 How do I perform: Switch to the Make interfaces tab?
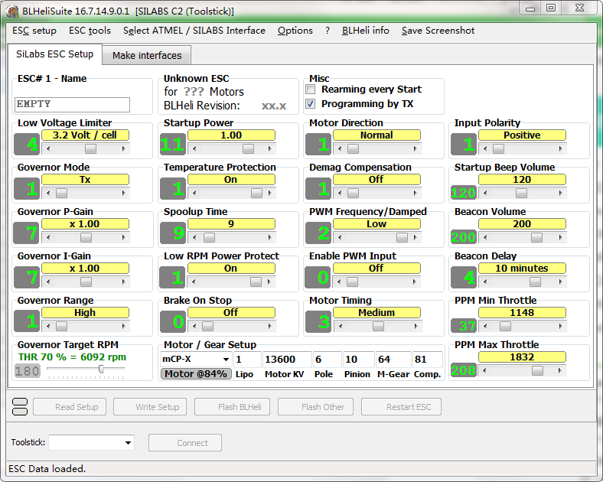click(x=147, y=56)
